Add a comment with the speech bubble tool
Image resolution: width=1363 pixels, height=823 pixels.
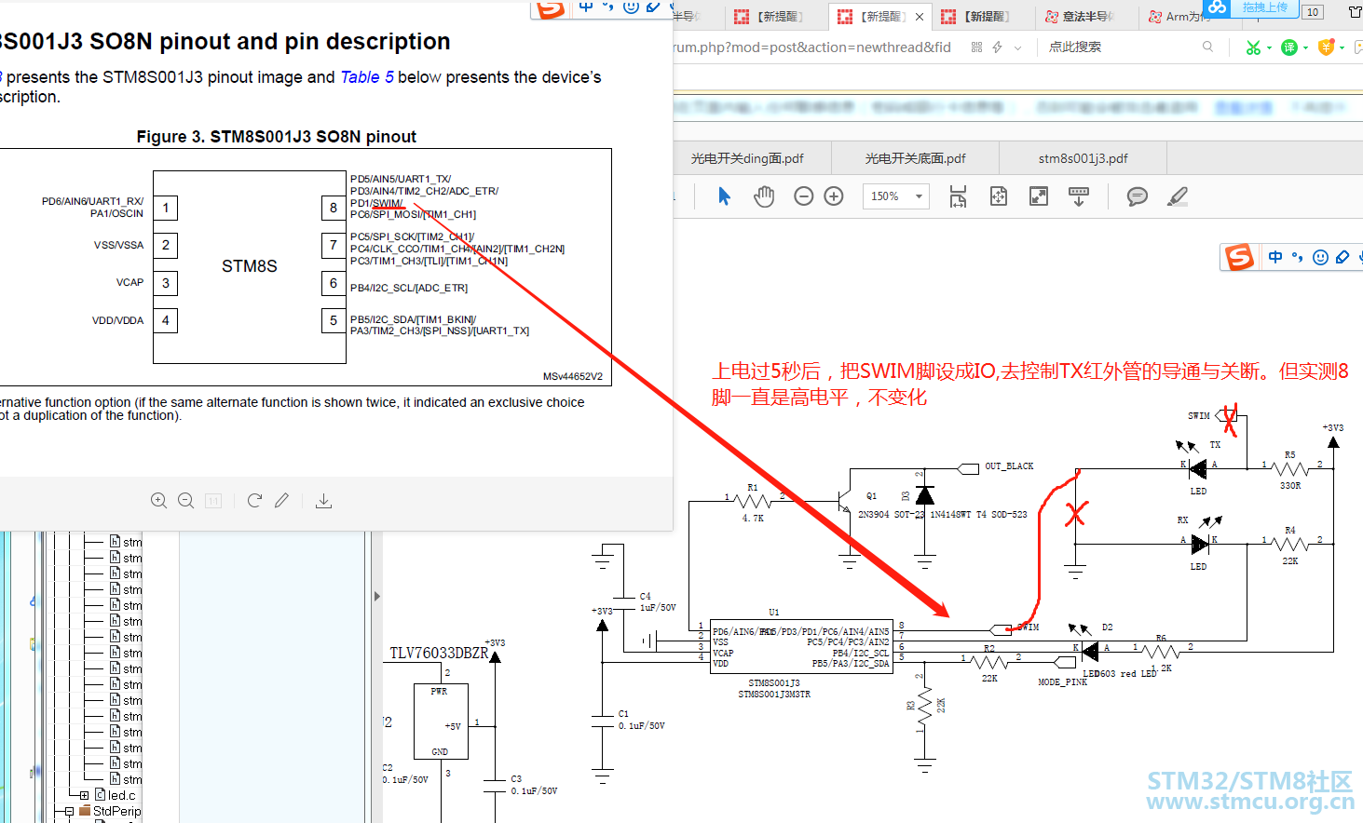[x=1137, y=196]
